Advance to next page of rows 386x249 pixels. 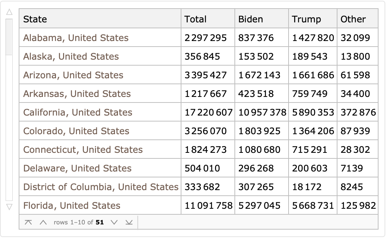click(114, 223)
